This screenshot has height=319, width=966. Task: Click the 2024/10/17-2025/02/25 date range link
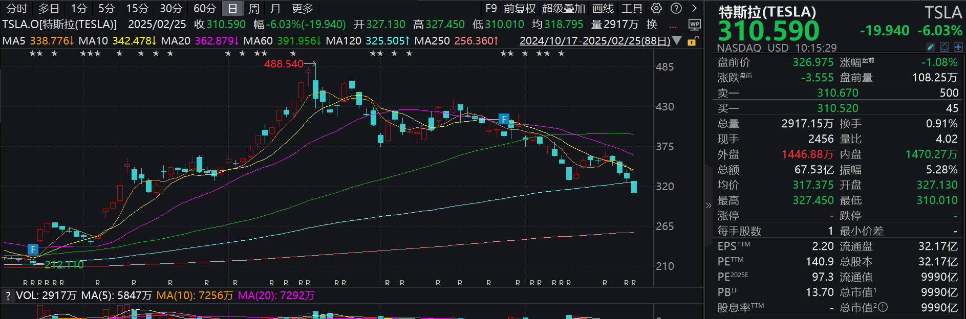tap(594, 41)
